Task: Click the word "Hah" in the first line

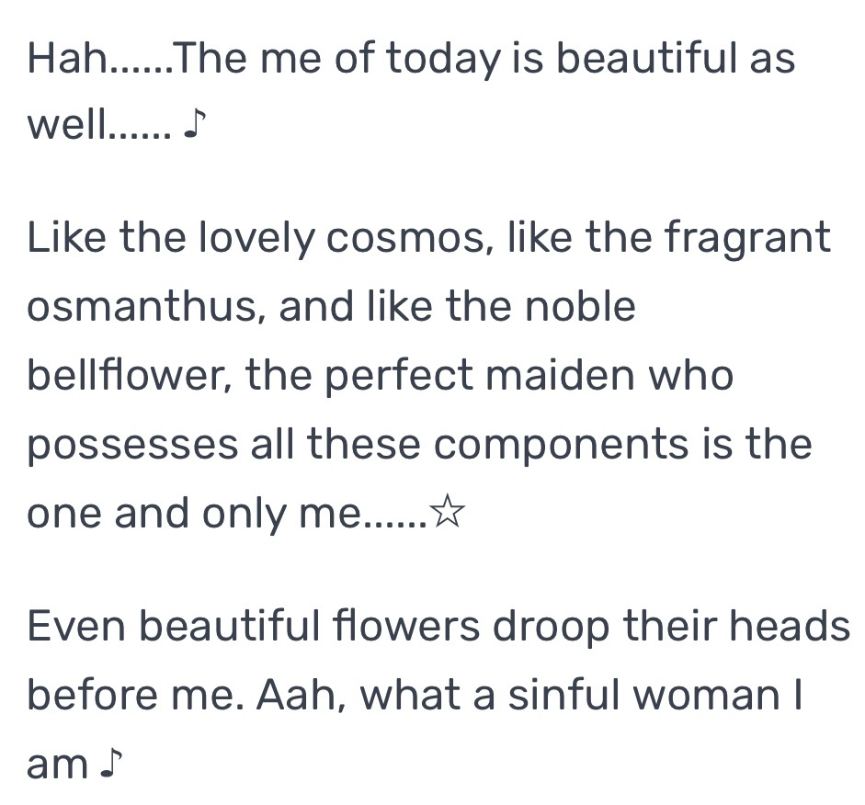Action: 68,58
